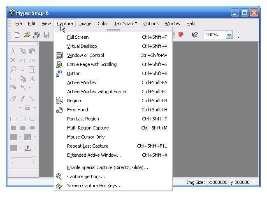Select the highlighter marker tool
Screen dimensions: 267x207
point(13,88)
